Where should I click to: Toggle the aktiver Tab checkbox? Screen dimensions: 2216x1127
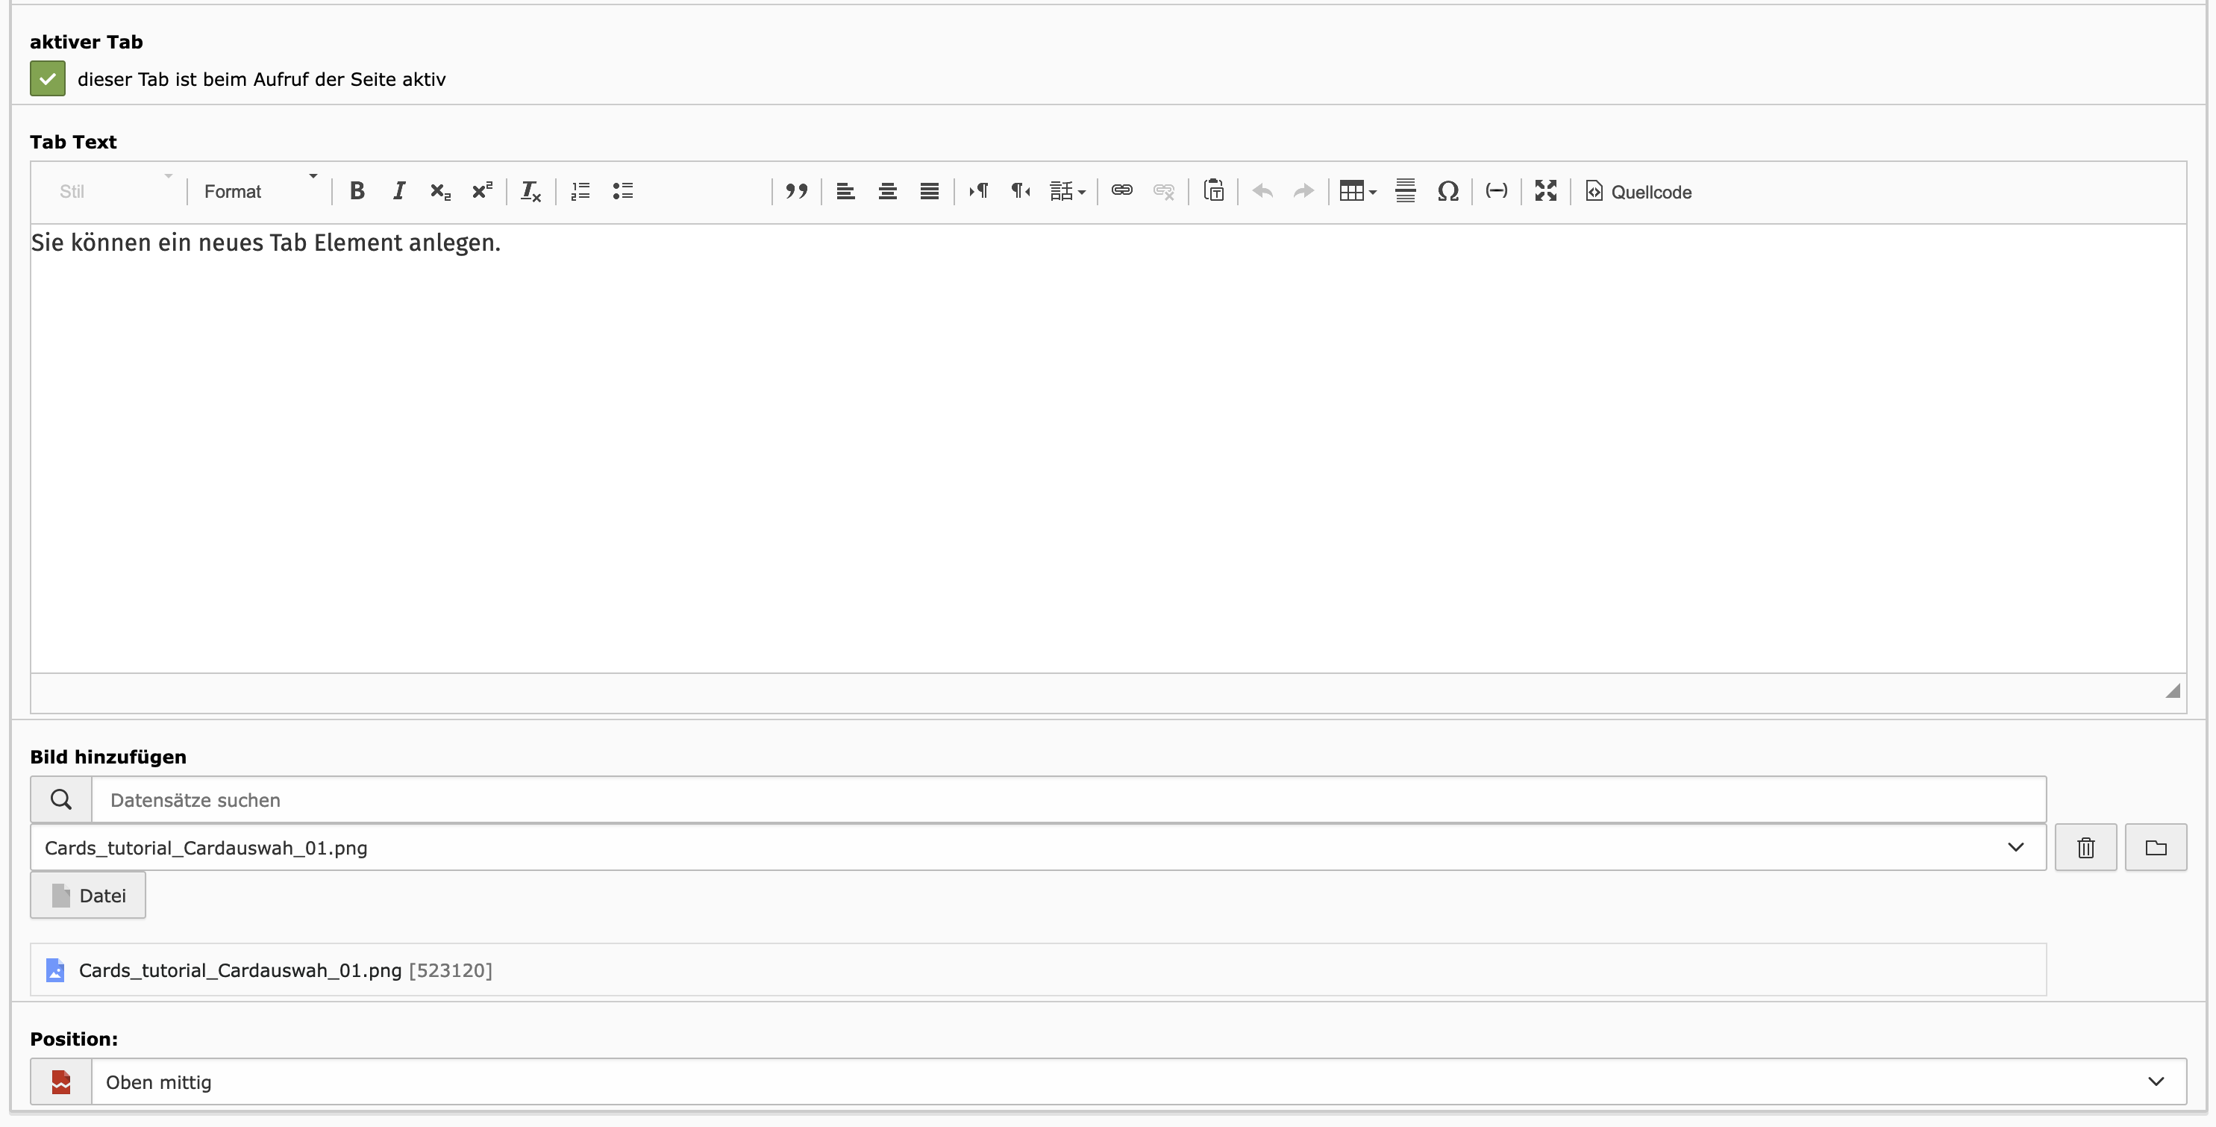[x=46, y=79]
